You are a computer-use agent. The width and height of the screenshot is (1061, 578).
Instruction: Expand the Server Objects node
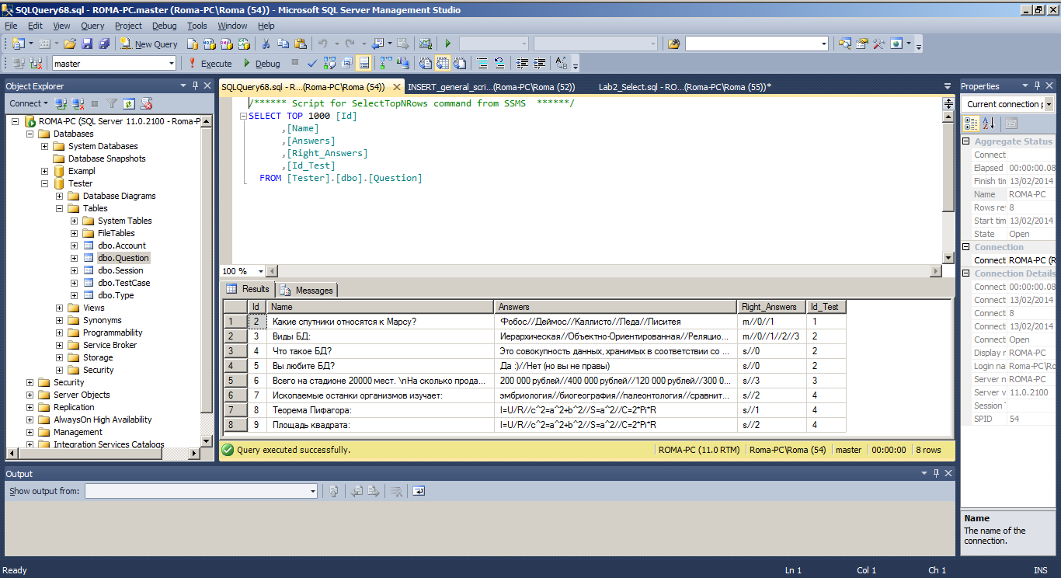tap(30, 395)
